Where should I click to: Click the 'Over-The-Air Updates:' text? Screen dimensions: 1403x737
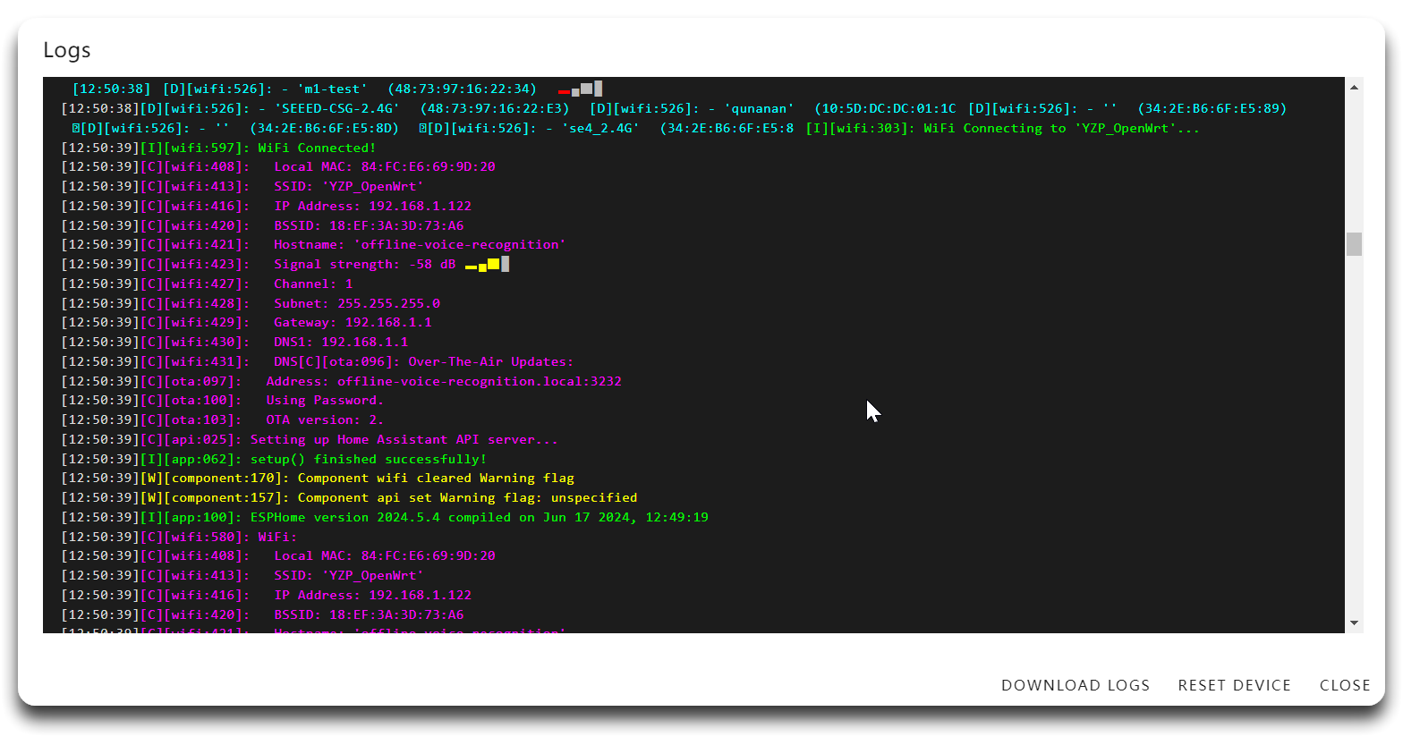point(491,361)
